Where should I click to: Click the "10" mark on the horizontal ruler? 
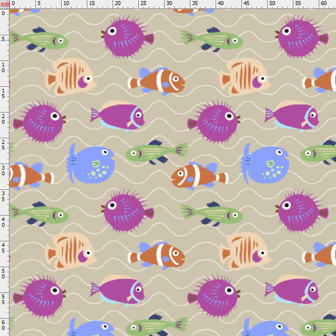coord(66,3)
